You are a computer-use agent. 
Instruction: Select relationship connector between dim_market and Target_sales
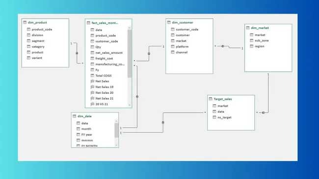click(x=264, y=112)
